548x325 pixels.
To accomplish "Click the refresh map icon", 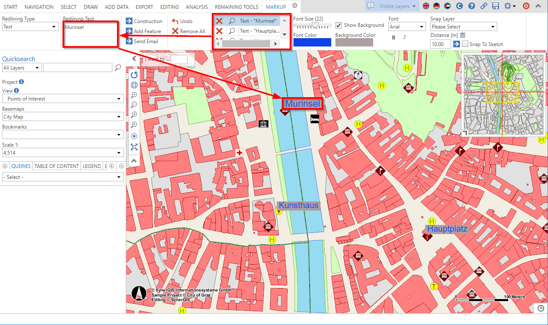I will tap(134, 75).
